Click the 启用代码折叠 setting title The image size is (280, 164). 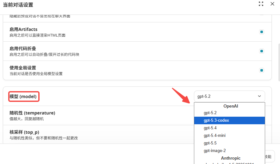23,49
